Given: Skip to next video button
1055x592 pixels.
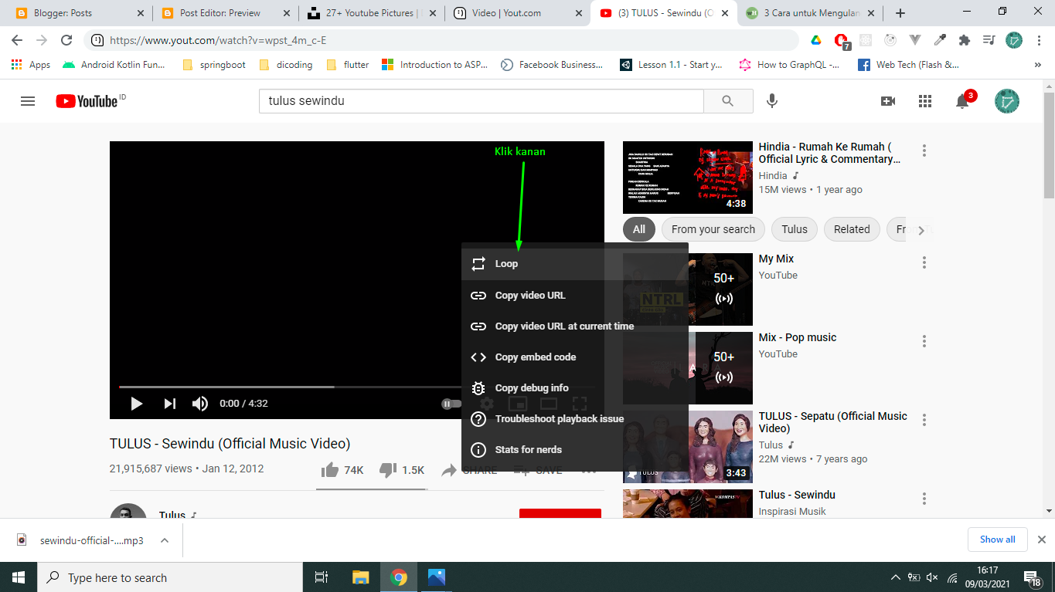Looking at the screenshot, I should [170, 403].
